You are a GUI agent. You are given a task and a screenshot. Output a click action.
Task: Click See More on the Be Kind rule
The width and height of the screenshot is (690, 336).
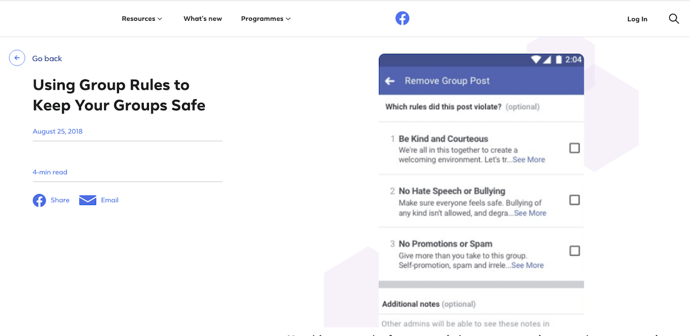[528, 160]
